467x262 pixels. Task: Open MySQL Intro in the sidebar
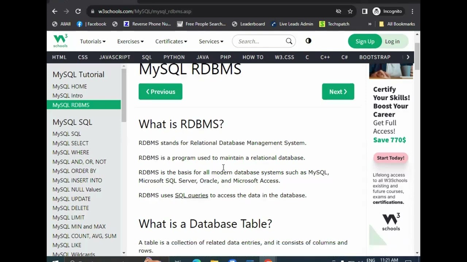point(67,96)
